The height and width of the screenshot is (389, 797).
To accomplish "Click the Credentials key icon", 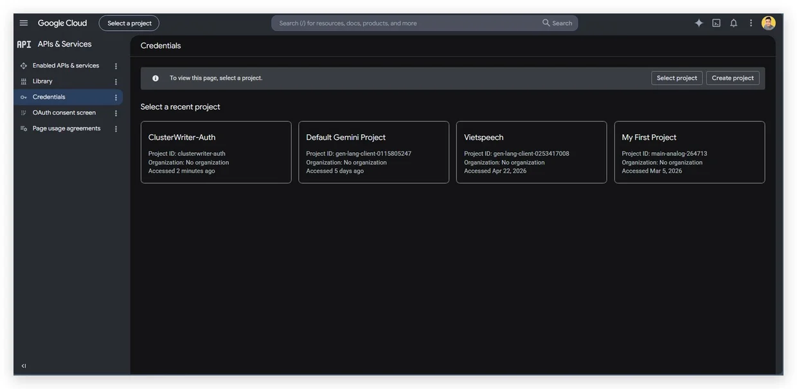I will click(x=24, y=98).
